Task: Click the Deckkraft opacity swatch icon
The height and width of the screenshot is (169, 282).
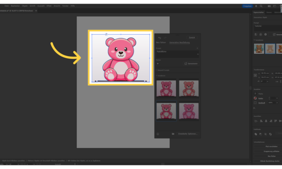Action: coord(255,103)
